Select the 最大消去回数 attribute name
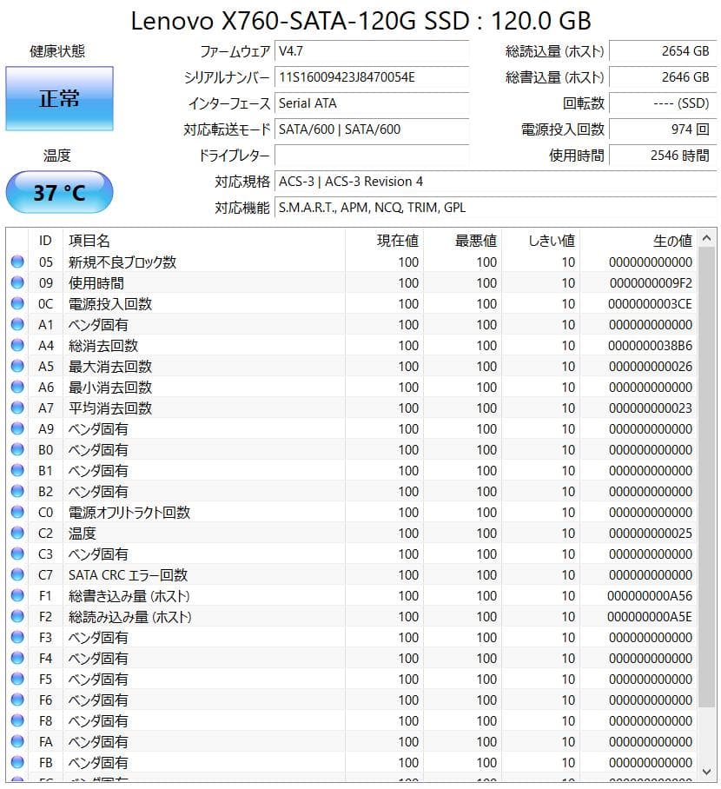 point(110,367)
